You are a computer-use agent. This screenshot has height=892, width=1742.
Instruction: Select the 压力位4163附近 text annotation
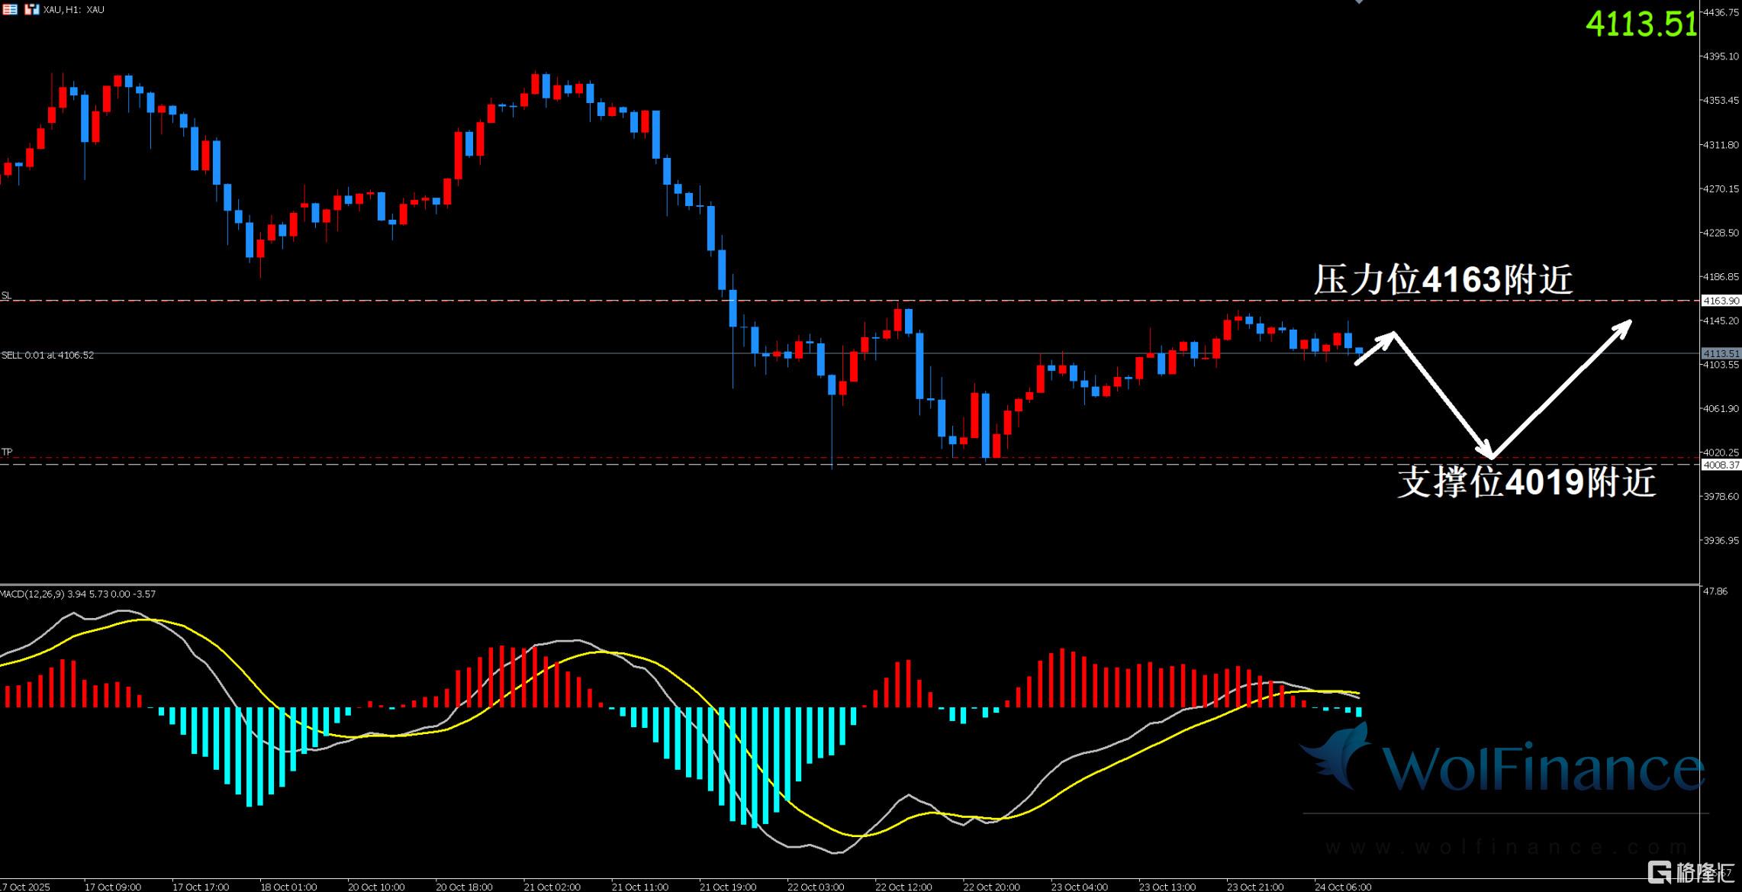[1442, 279]
